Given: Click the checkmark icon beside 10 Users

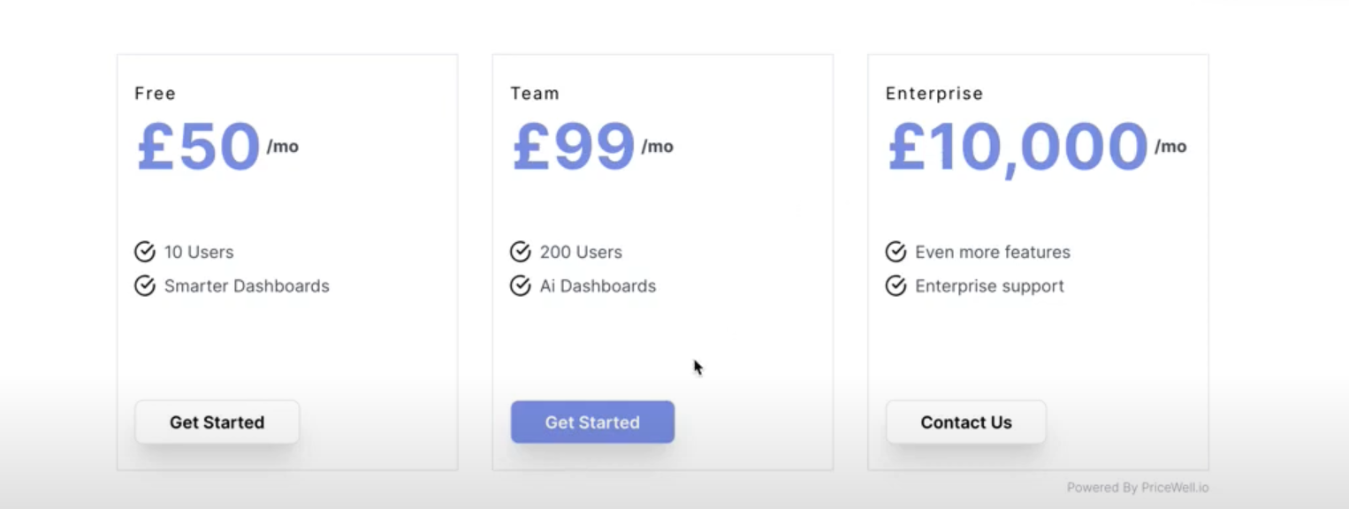Looking at the screenshot, I should pyautogui.click(x=145, y=252).
